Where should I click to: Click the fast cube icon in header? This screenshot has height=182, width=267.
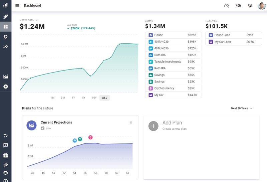coord(238,6)
